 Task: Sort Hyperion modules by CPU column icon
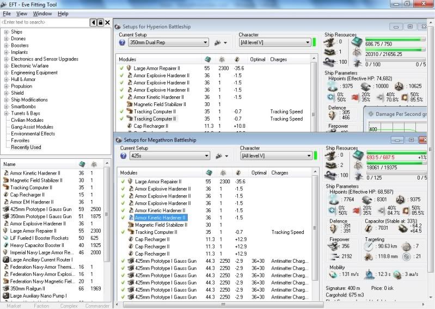click(207, 59)
